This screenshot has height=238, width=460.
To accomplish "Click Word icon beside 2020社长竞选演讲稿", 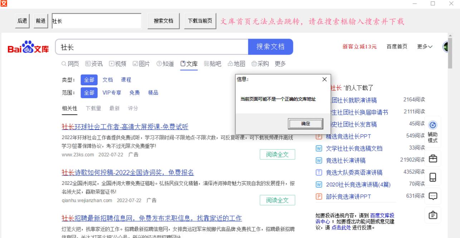I will click(319, 185).
